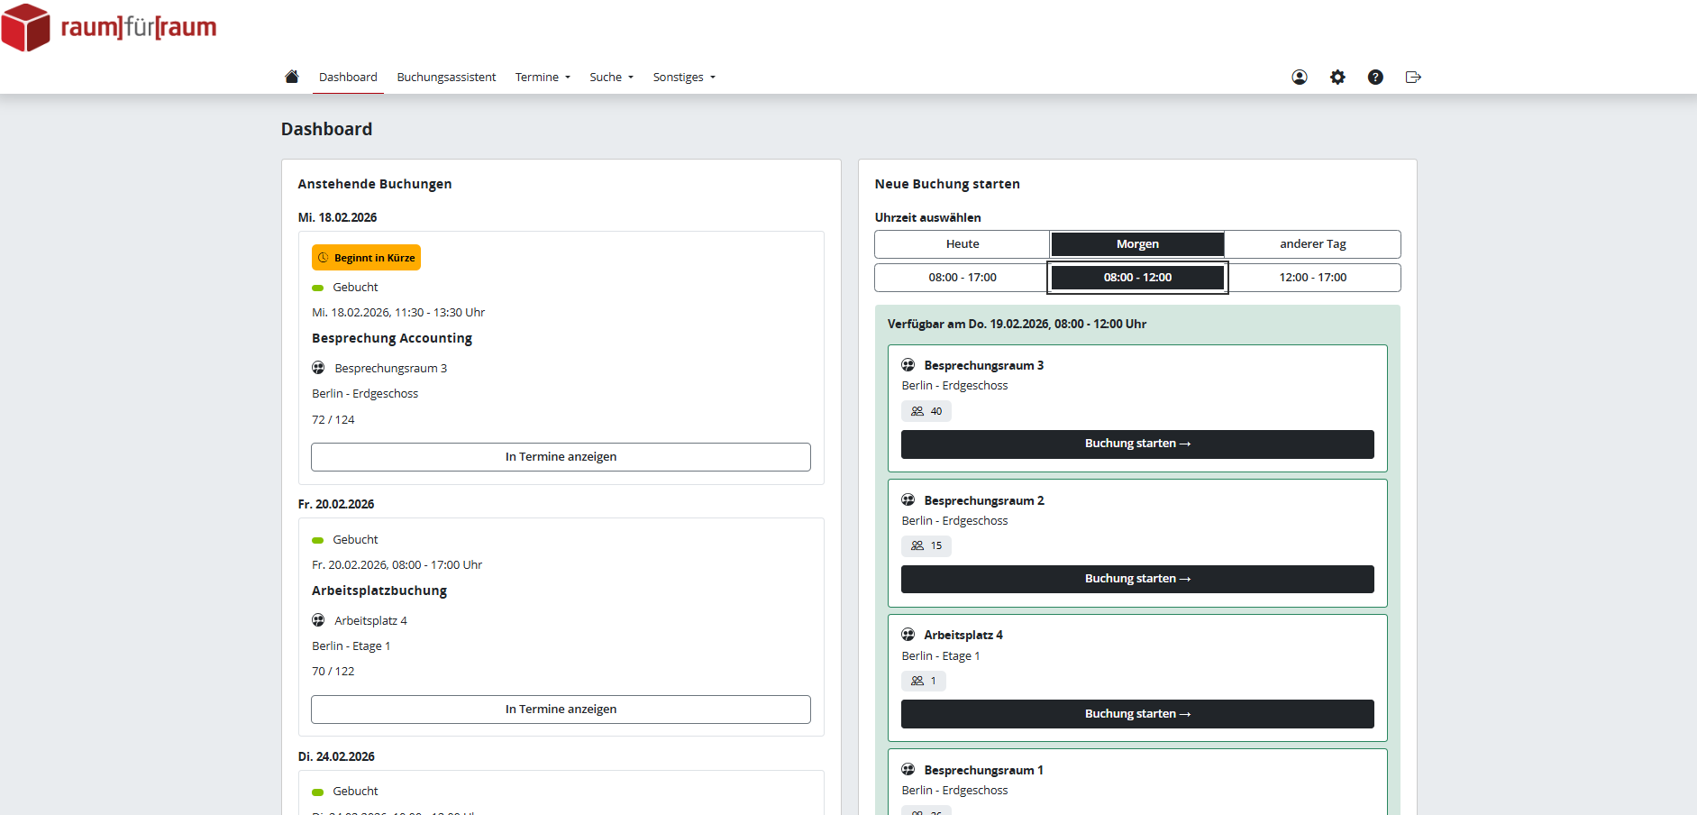The width and height of the screenshot is (1697, 815).
Task: Click capacity 1 person badge
Action: tap(924, 681)
